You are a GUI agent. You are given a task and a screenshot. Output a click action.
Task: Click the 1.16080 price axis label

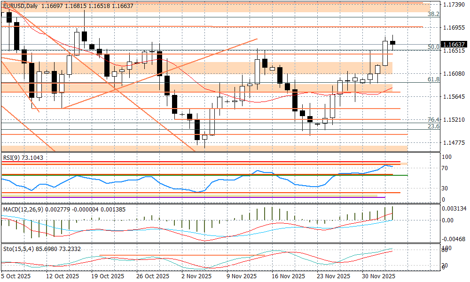coord(454,74)
